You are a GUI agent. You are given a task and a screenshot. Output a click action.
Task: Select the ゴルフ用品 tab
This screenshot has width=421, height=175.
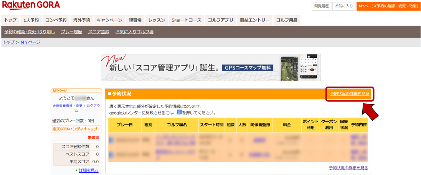[287, 20]
